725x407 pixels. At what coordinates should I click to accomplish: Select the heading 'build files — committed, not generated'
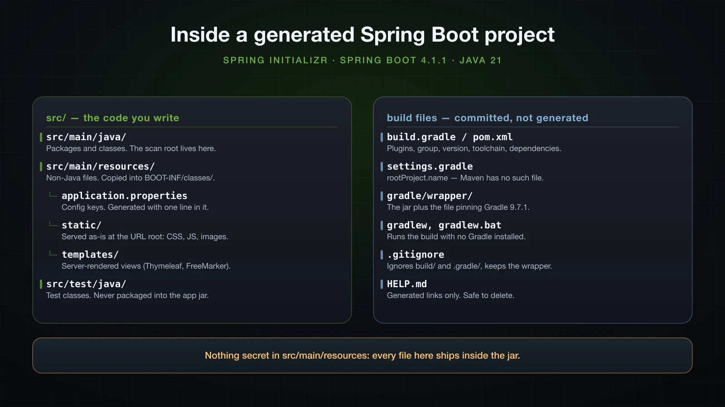coord(488,118)
